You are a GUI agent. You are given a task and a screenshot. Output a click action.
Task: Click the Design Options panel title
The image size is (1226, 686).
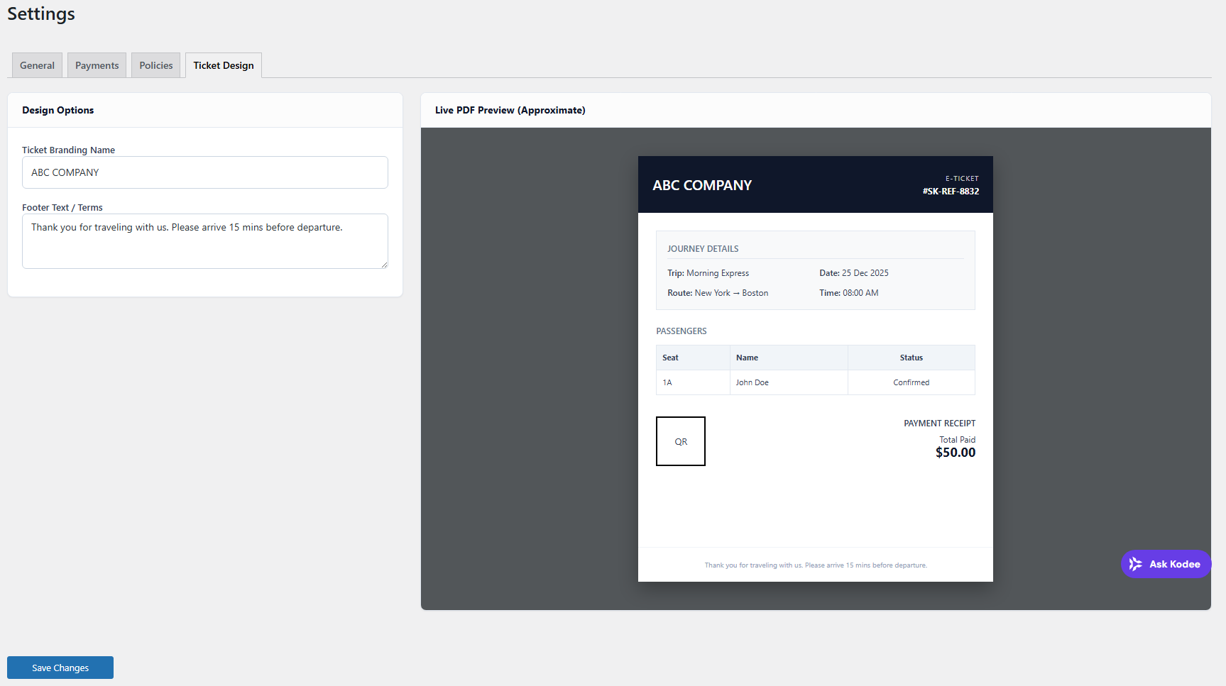[58, 110]
